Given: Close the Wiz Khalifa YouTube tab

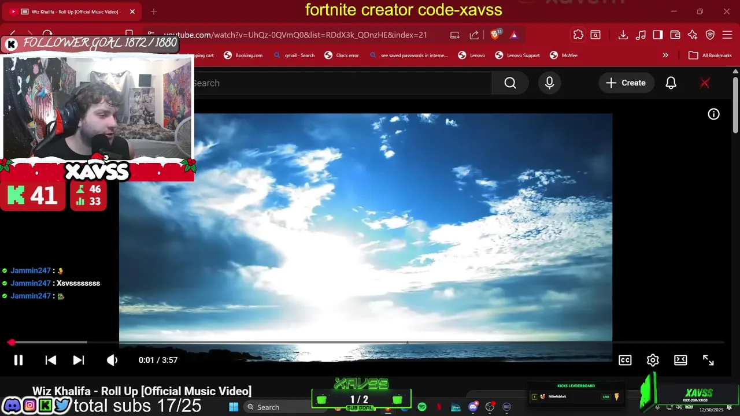Looking at the screenshot, I should click(x=132, y=12).
